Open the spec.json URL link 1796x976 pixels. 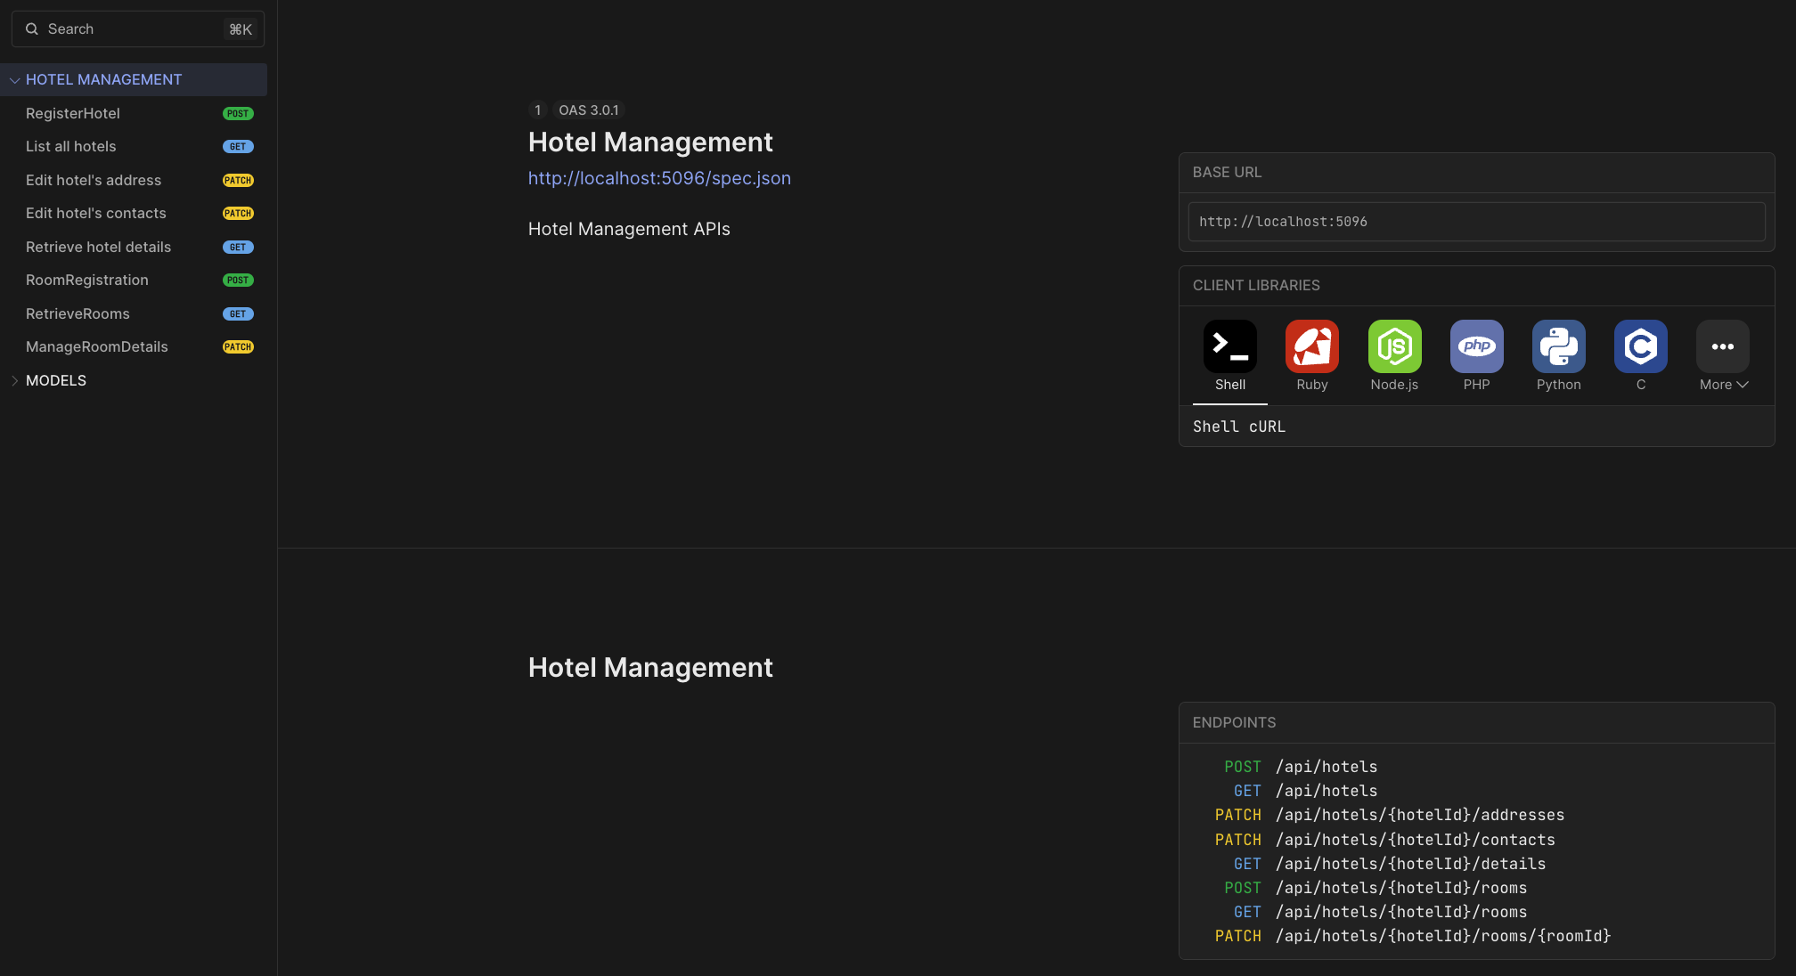[x=659, y=178]
